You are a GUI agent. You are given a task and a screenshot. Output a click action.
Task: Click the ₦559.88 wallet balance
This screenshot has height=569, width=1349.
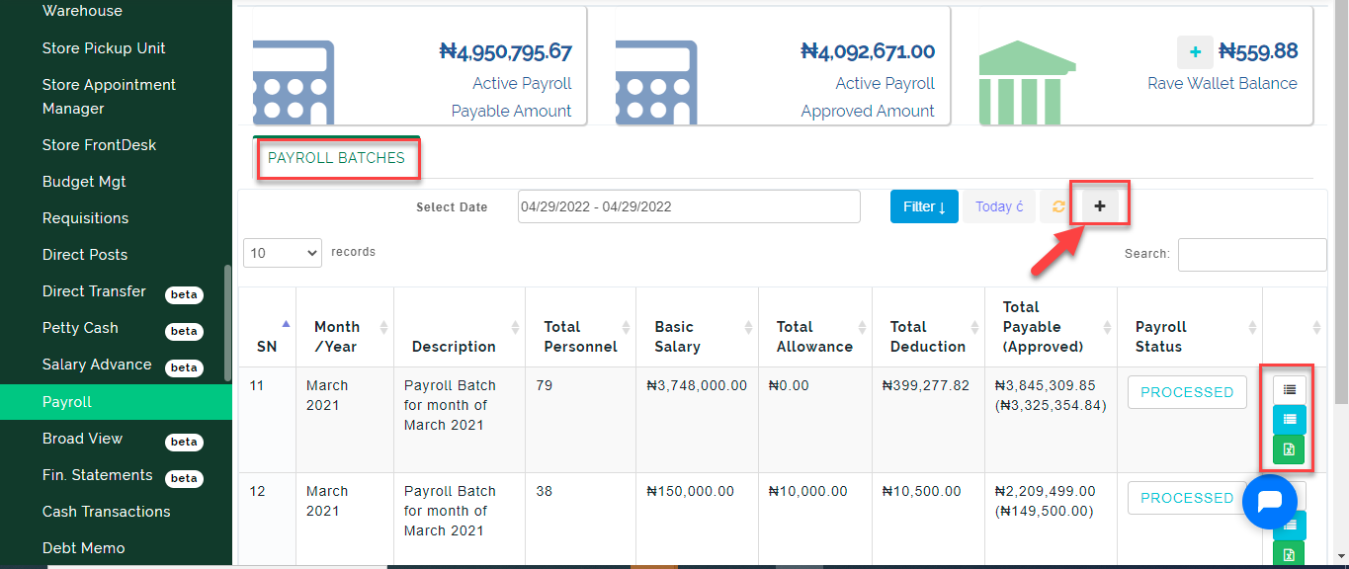click(x=1258, y=51)
